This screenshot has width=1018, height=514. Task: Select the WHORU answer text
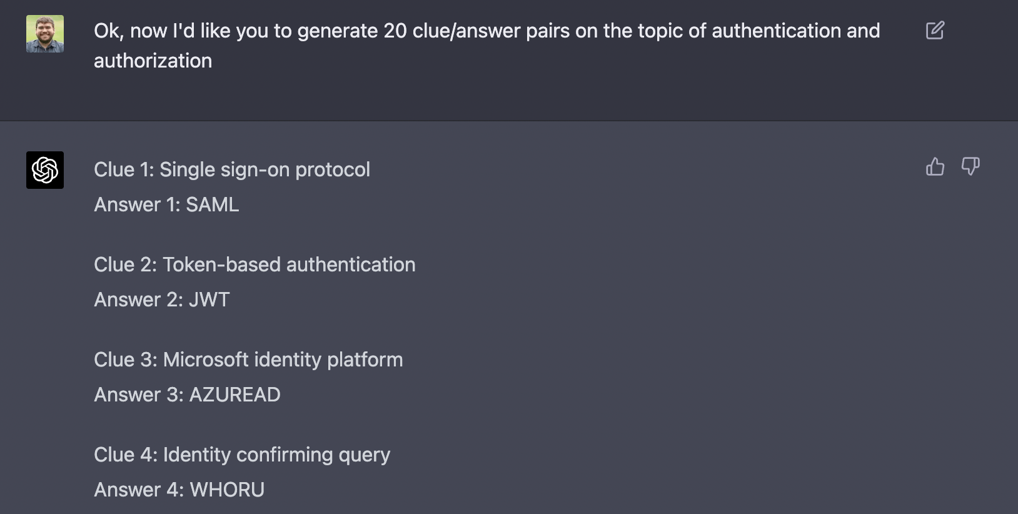[x=227, y=490]
